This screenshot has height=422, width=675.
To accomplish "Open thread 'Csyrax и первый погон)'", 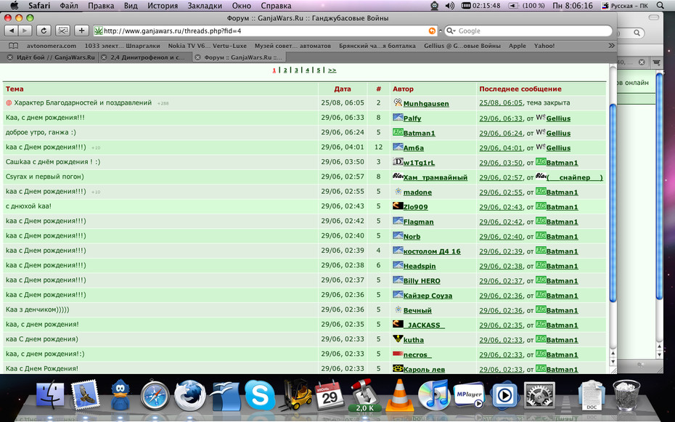I will (45, 176).
